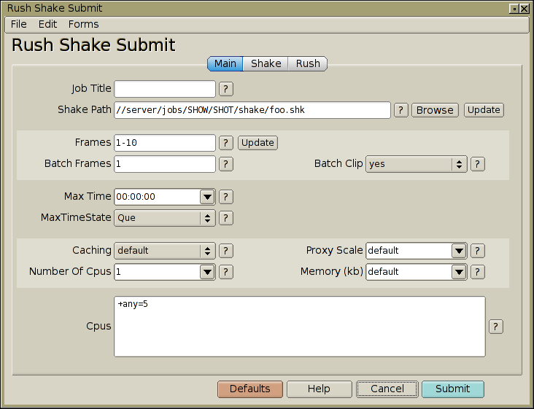The image size is (534, 409).
Task: Open help for Shake Path field
Action: tap(400, 110)
